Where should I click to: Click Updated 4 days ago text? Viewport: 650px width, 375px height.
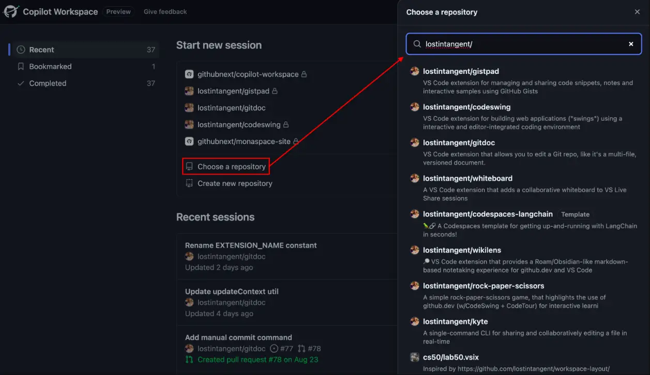tap(219, 314)
